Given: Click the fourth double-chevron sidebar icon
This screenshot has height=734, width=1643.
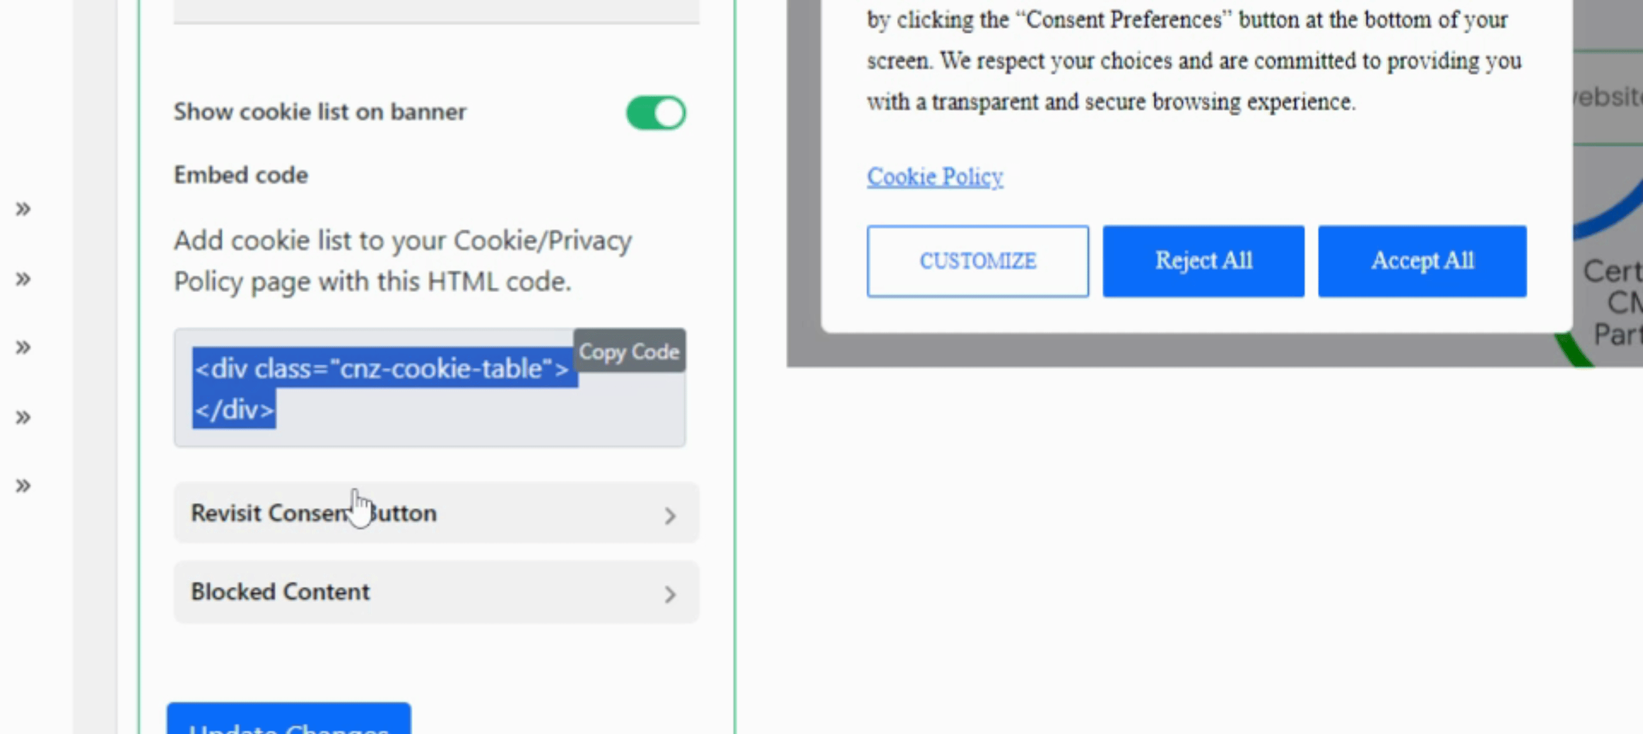Looking at the screenshot, I should [x=23, y=417].
